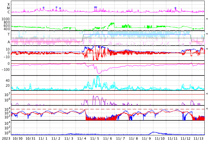Click the 2023 year label
The width and height of the screenshot is (210, 141).
coord(6,139)
